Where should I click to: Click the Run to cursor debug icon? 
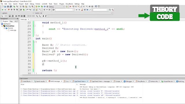[x=73, y=7]
